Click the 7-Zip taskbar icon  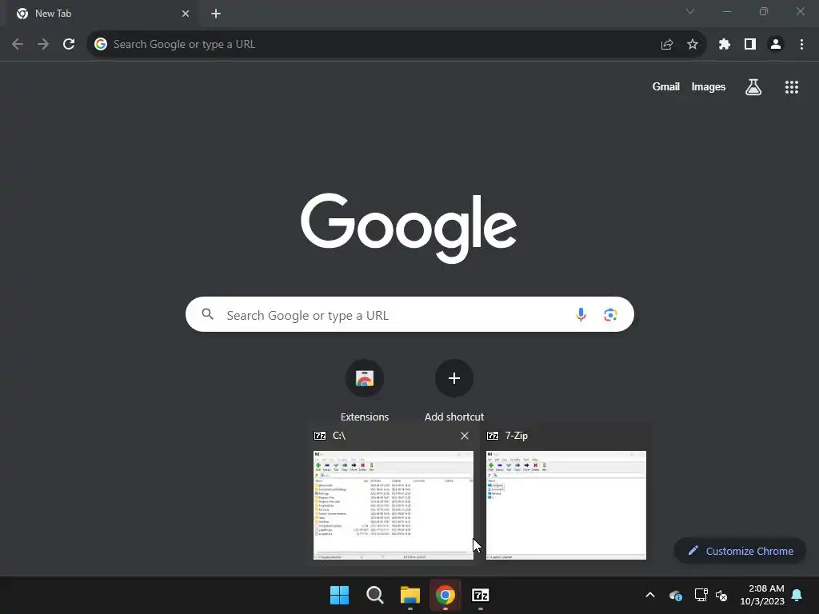pyautogui.click(x=481, y=595)
